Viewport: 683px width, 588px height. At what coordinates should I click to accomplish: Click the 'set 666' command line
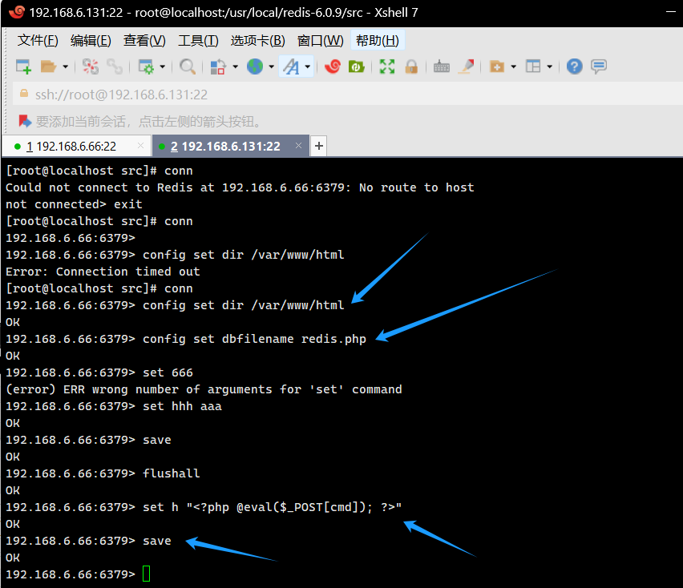[x=99, y=373]
